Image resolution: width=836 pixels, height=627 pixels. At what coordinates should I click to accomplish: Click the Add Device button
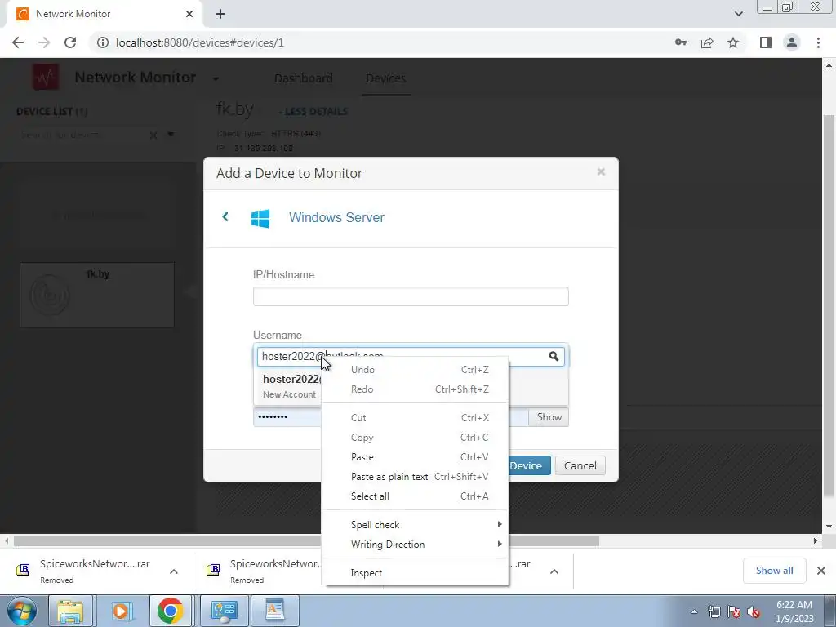pyautogui.click(x=529, y=465)
